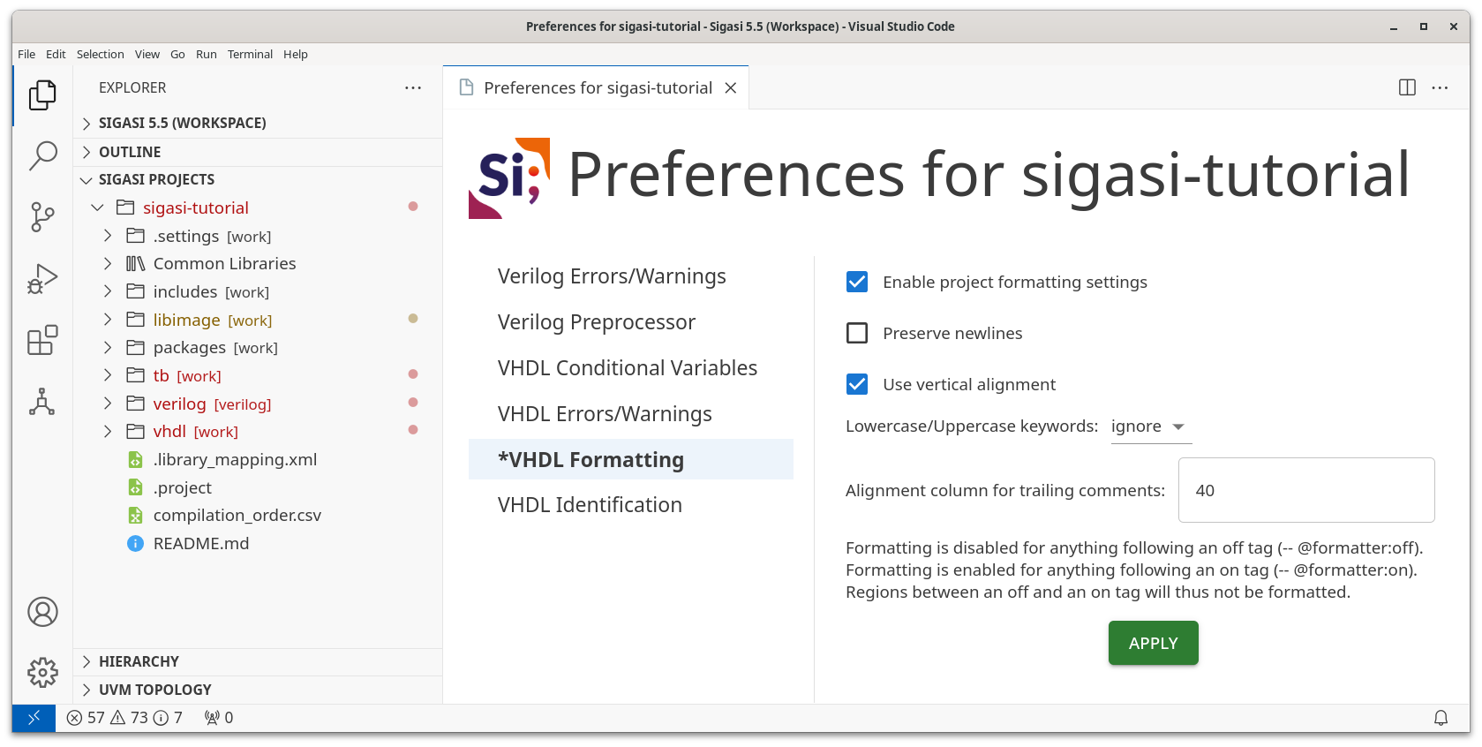Open README.md in the project tree
This screenshot has height=747, width=1482.
point(201,544)
